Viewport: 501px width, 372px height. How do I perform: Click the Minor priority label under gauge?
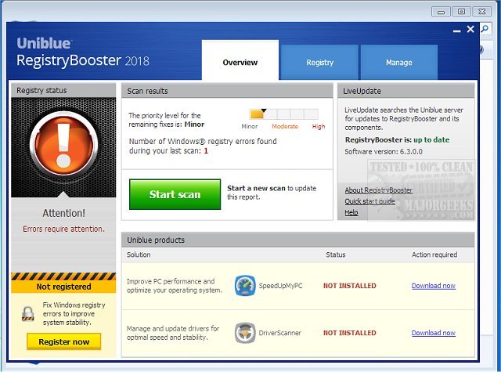[249, 126]
